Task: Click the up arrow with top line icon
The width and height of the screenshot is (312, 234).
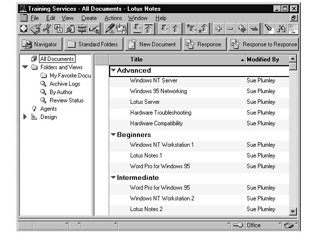Action: tap(148, 29)
